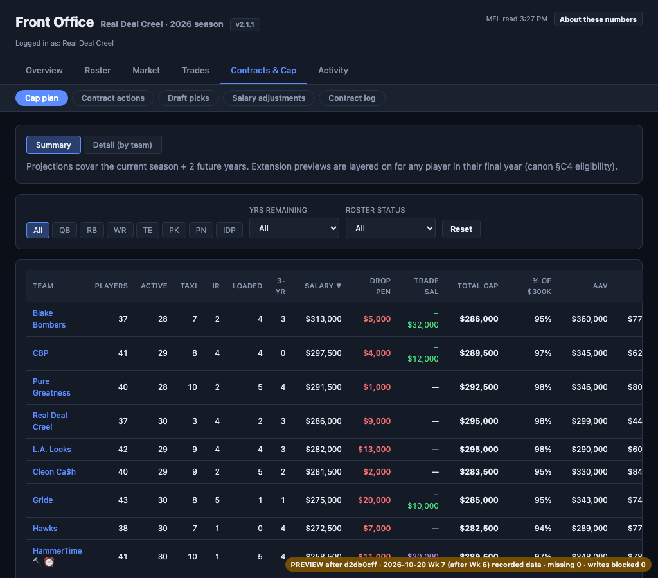Open the Trades tab

pyautogui.click(x=195, y=71)
